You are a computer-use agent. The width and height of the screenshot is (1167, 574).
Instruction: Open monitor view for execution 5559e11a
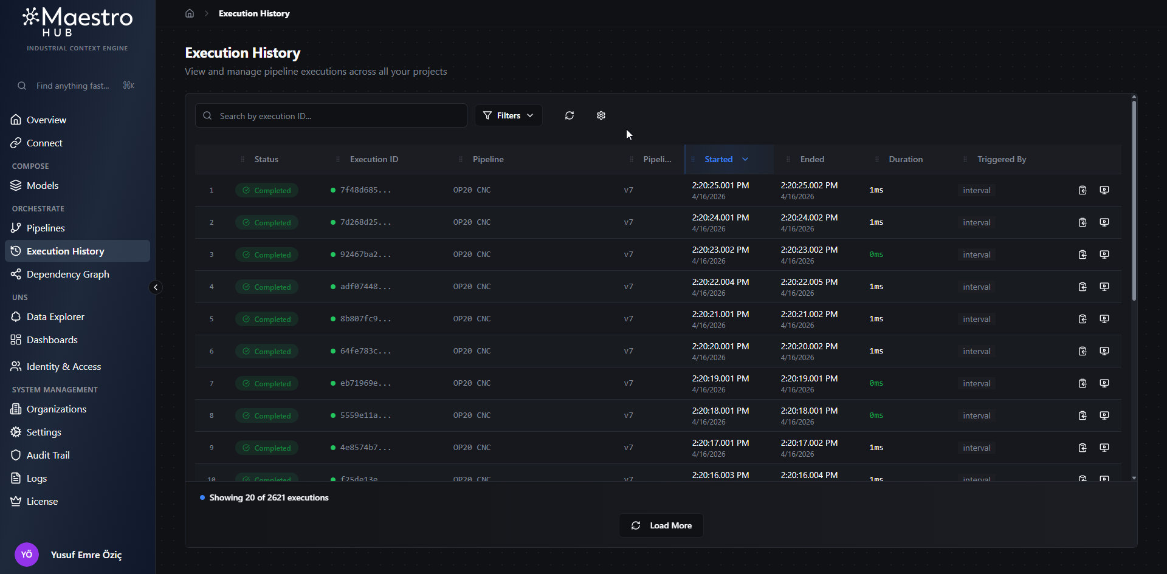(1104, 415)
